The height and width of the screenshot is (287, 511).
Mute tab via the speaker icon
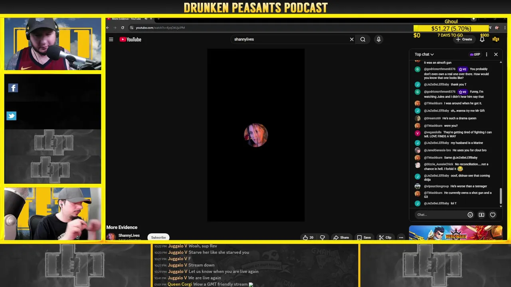[146, 19]
